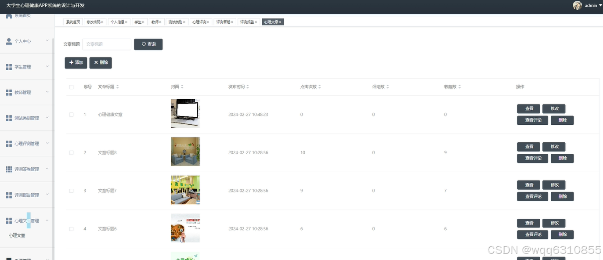Check the row for 文章标题6
Image resolution: width=603 pixels, height=260 pixels.
tap(71, 229)
